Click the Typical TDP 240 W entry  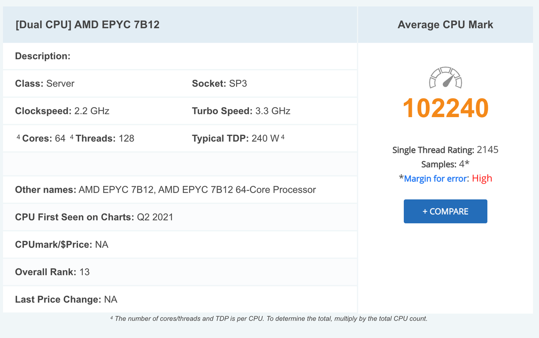[x=236, y=138]
